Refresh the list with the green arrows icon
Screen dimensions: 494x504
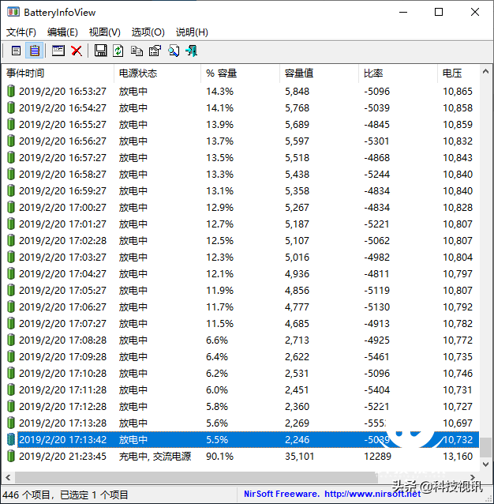[118, 51]
